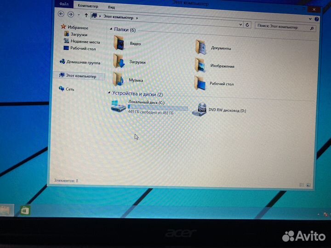Image resolution: width=331 pixels, height=248 pixels.
Task: Click the Forward navigation arrow
Action: [70, 14]
